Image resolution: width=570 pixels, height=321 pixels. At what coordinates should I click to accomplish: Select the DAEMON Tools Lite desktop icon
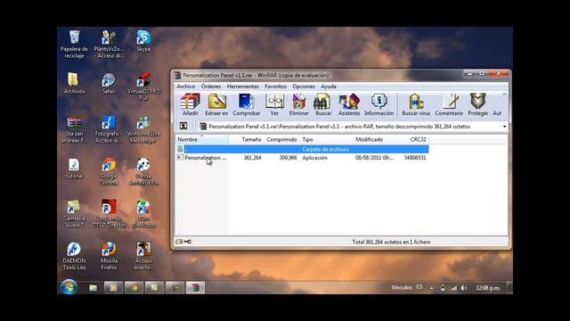74,256
